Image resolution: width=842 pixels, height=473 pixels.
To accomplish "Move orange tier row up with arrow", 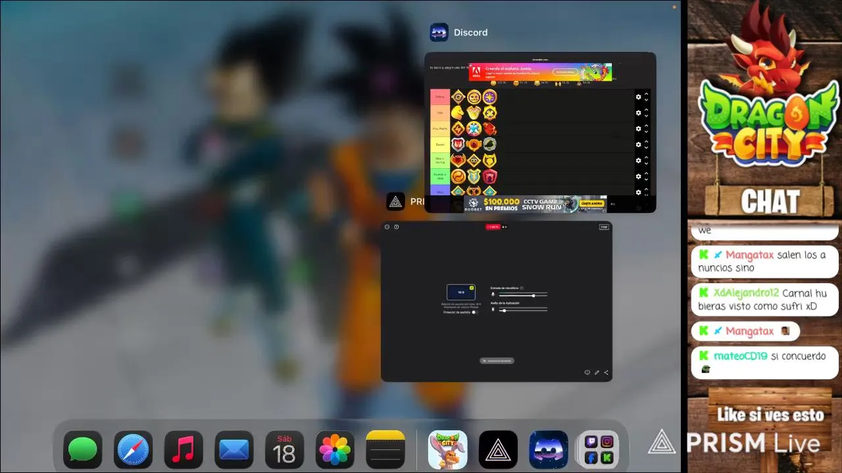I will [x=647, y=110].
